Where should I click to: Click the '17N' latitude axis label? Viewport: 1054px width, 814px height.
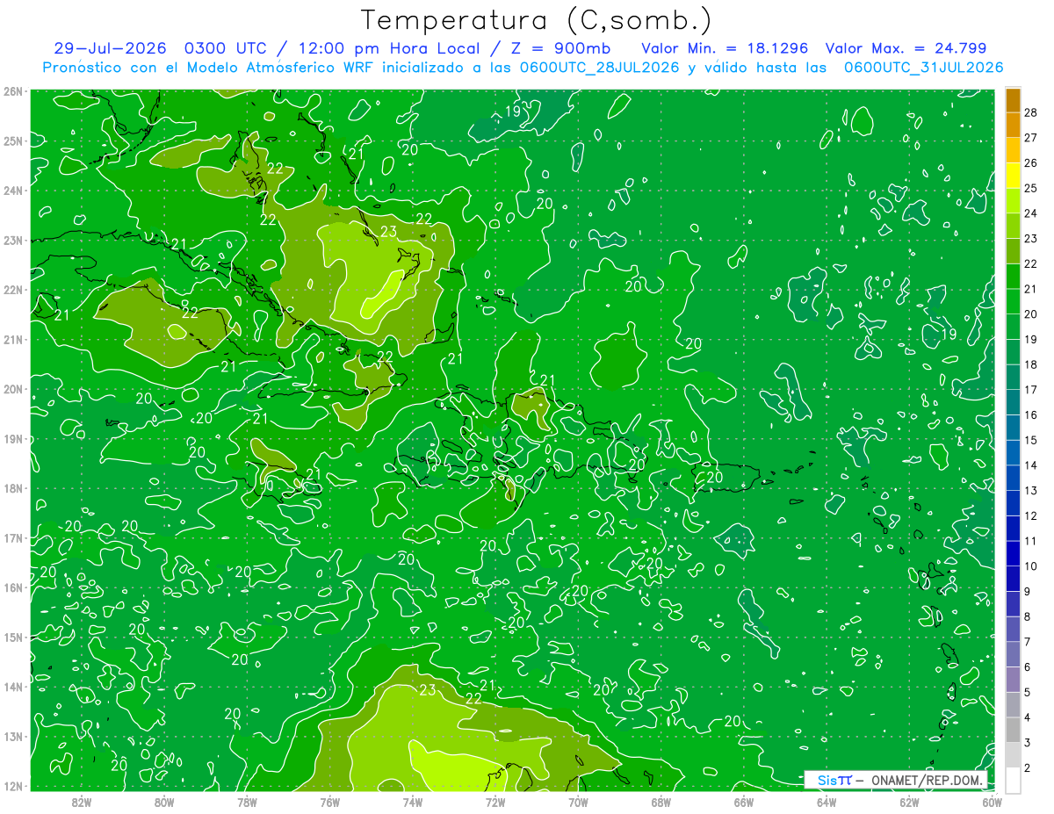[x=12, y=538]
